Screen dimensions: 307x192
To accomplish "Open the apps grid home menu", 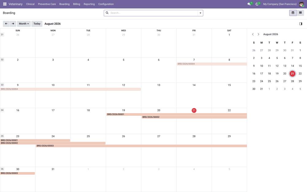I will coord(5,4).
